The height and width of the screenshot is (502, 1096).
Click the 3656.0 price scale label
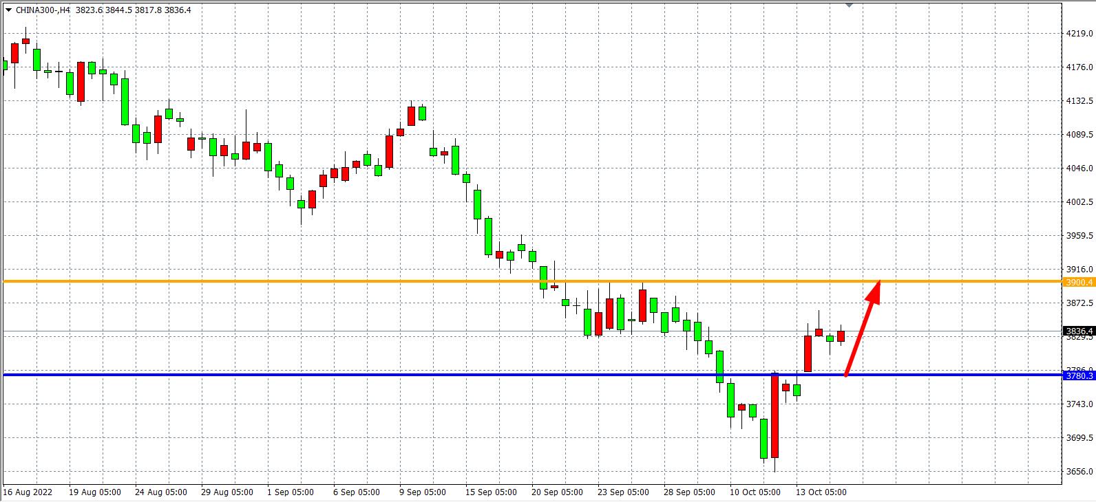point(1079,472)
